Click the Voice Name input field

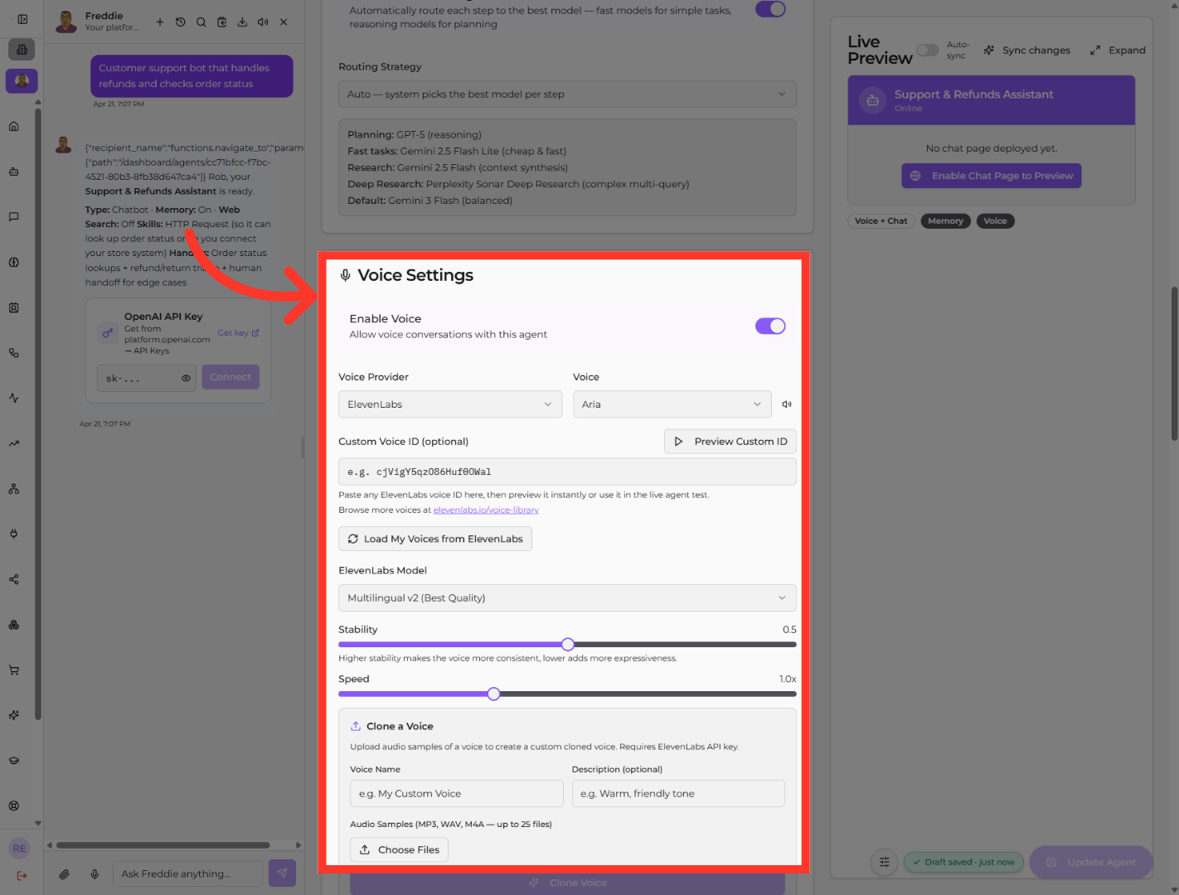[457, 794]
